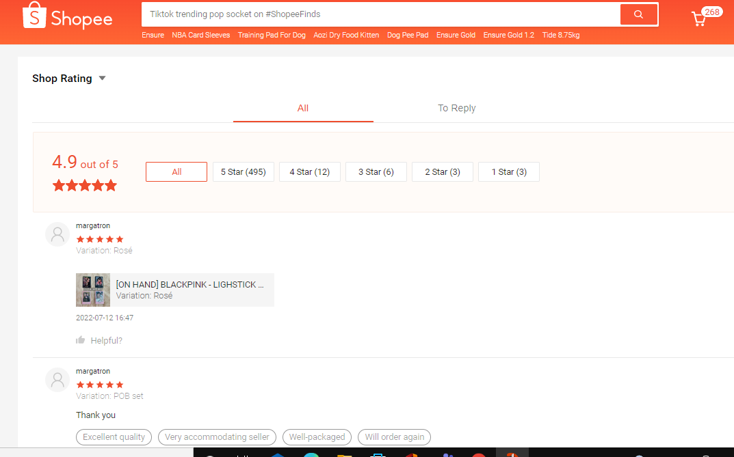Select the All star filter
The height and width of the screenshot is (457, 734).
pos(176,172)
